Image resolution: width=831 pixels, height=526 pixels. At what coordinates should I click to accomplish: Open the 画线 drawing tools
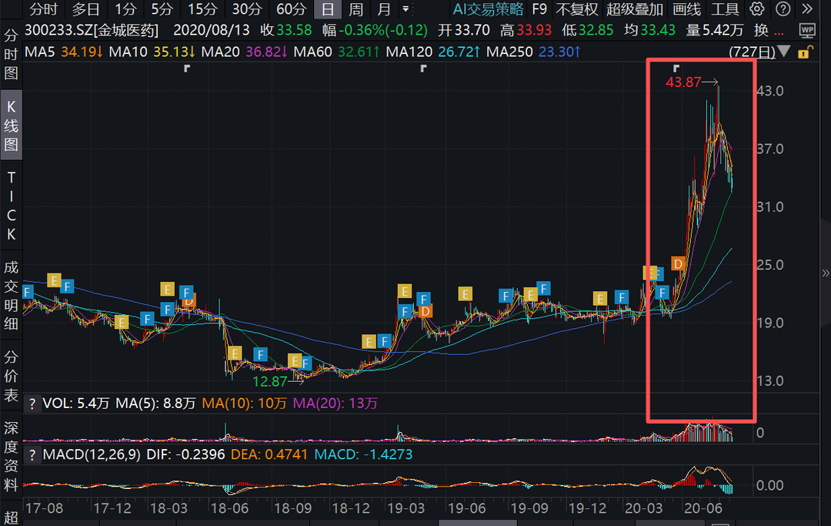pyautogui.click(x=686, y=9)
